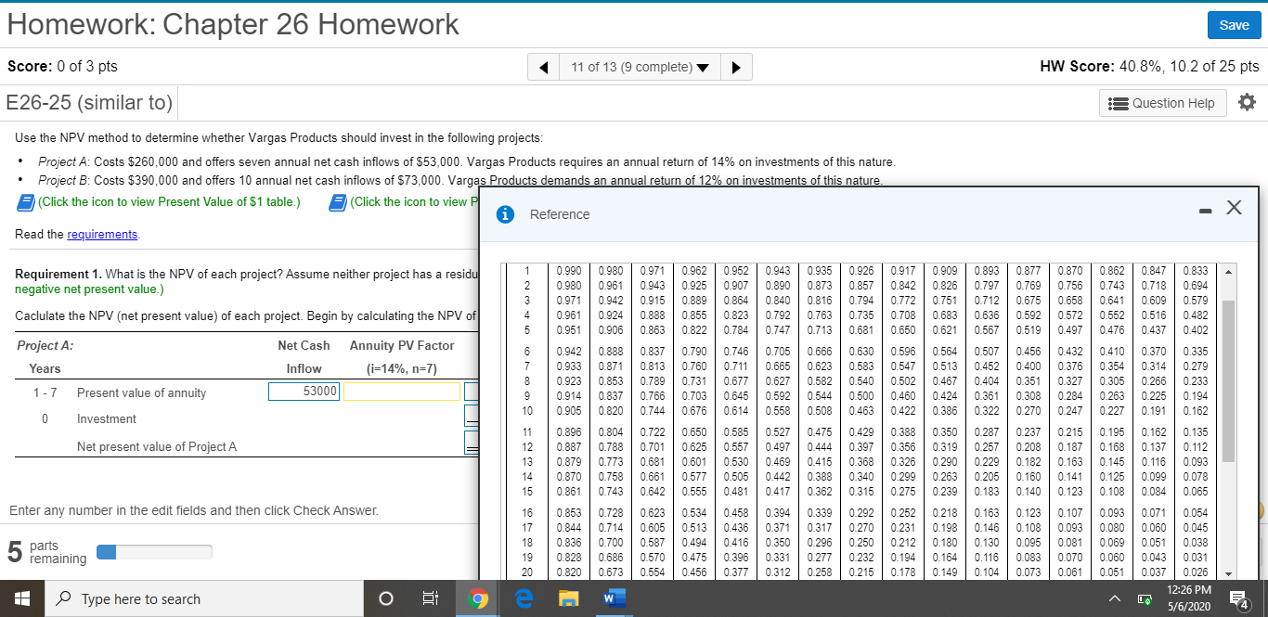Minimize the Reference popup with the dash icon
The height and width of the screenshot is (617, 1268).
(x=1205, y=210)
